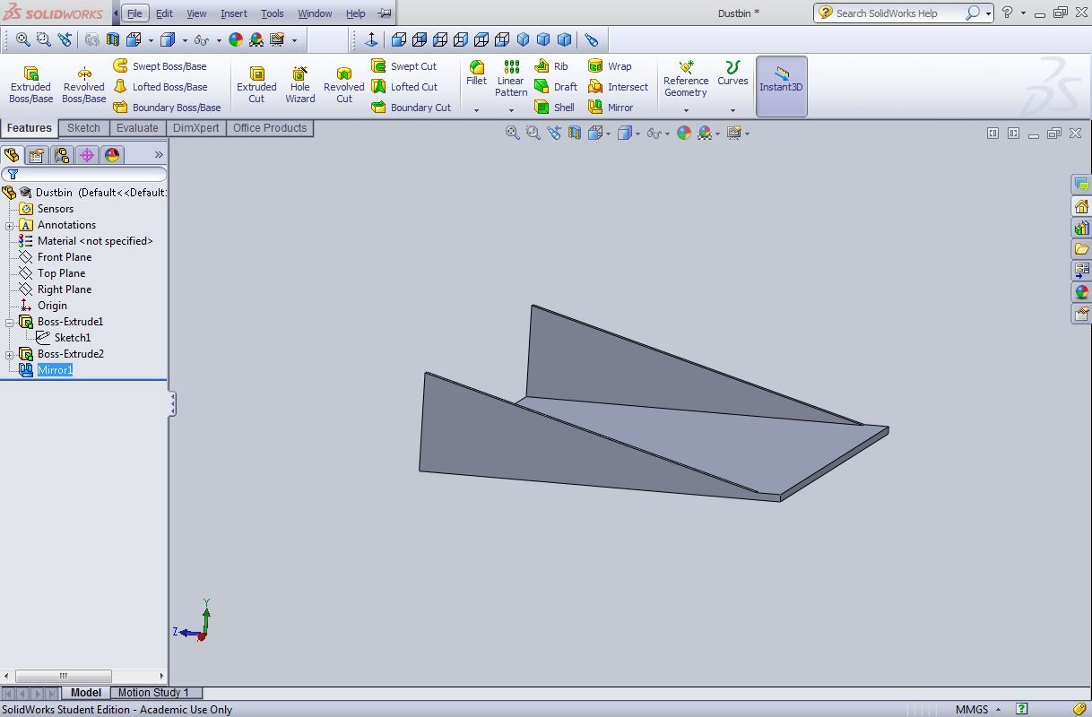This screenshot has height=717, width=1092.
Task: Choose the Swept Cut tool
Action: click(x=404, y=66)
